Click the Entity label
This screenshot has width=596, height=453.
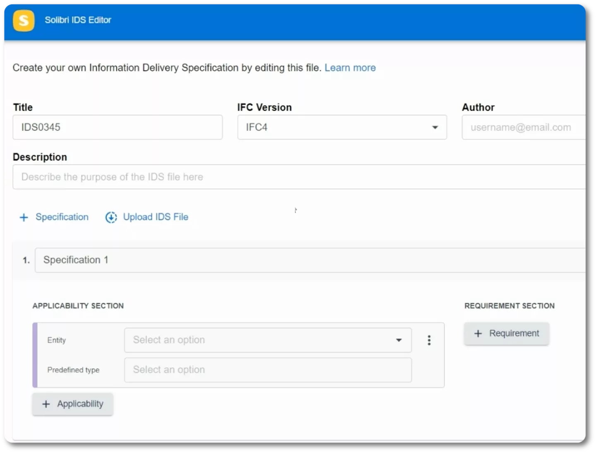[x=57, y=340]
